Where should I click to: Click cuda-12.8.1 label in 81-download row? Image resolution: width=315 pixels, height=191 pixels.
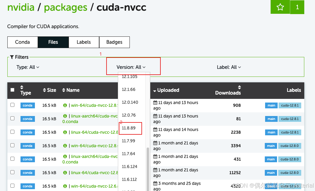pos(290,119)
